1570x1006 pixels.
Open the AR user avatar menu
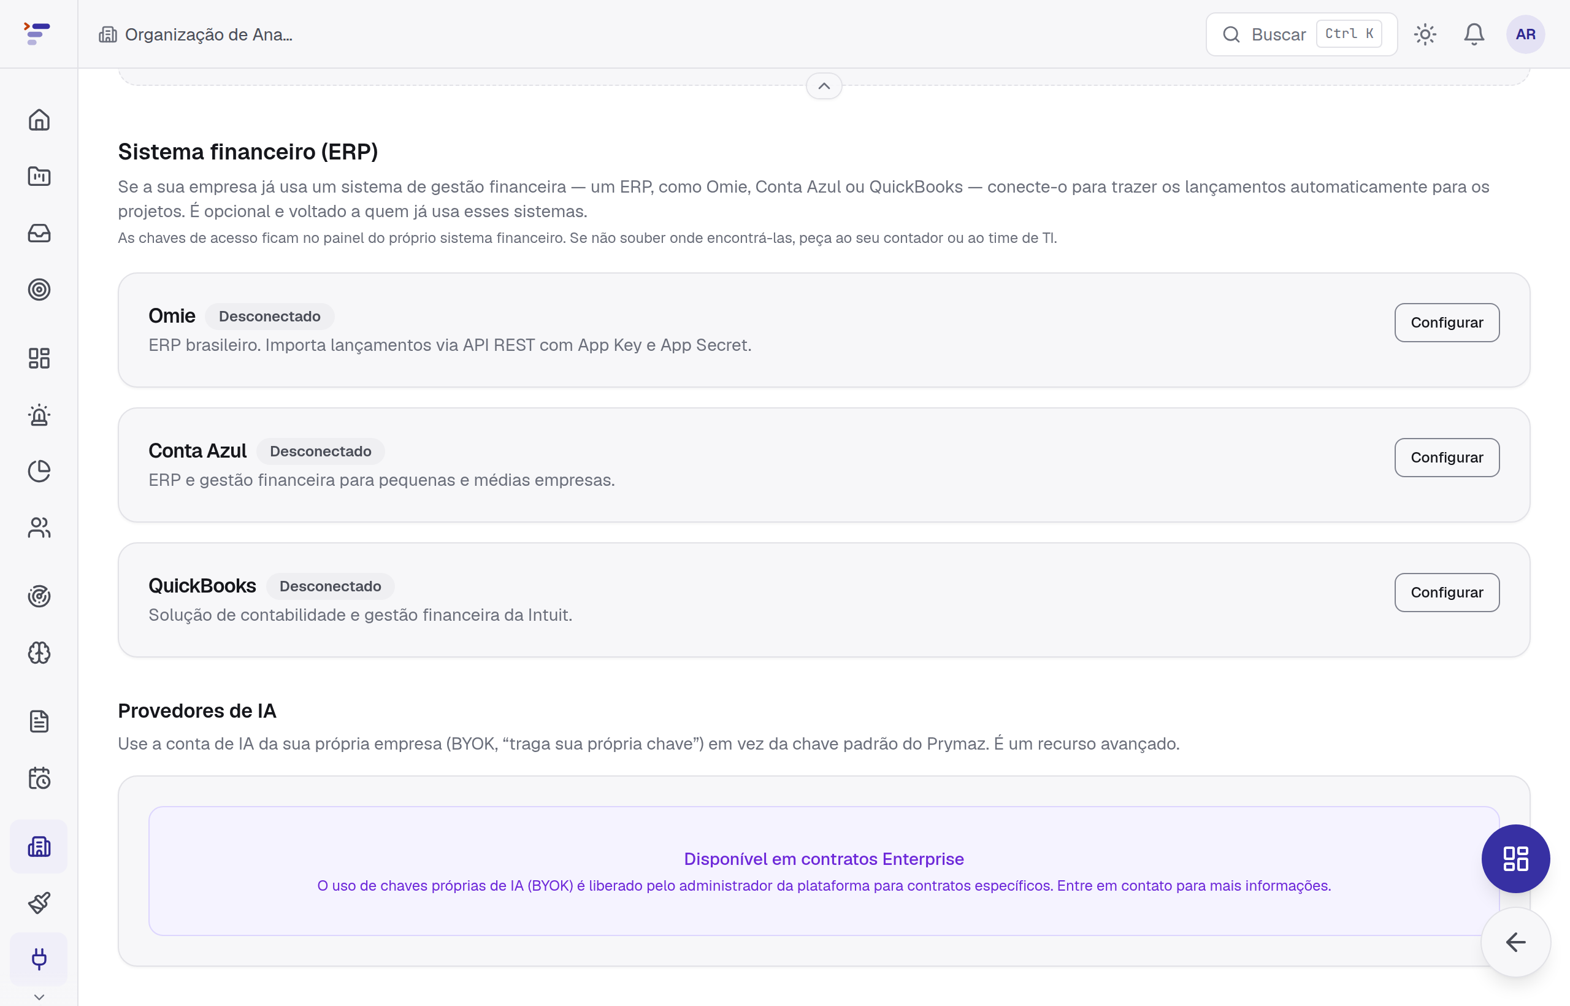1526,34
